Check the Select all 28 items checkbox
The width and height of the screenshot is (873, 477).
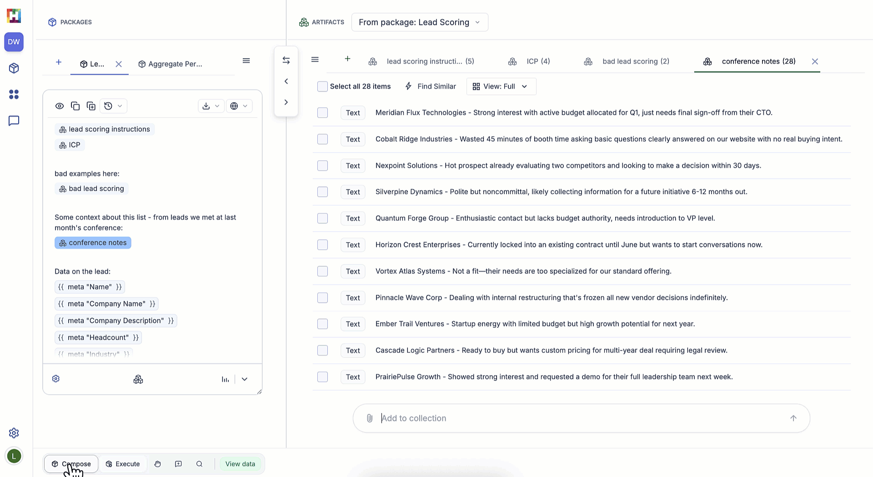322,86
